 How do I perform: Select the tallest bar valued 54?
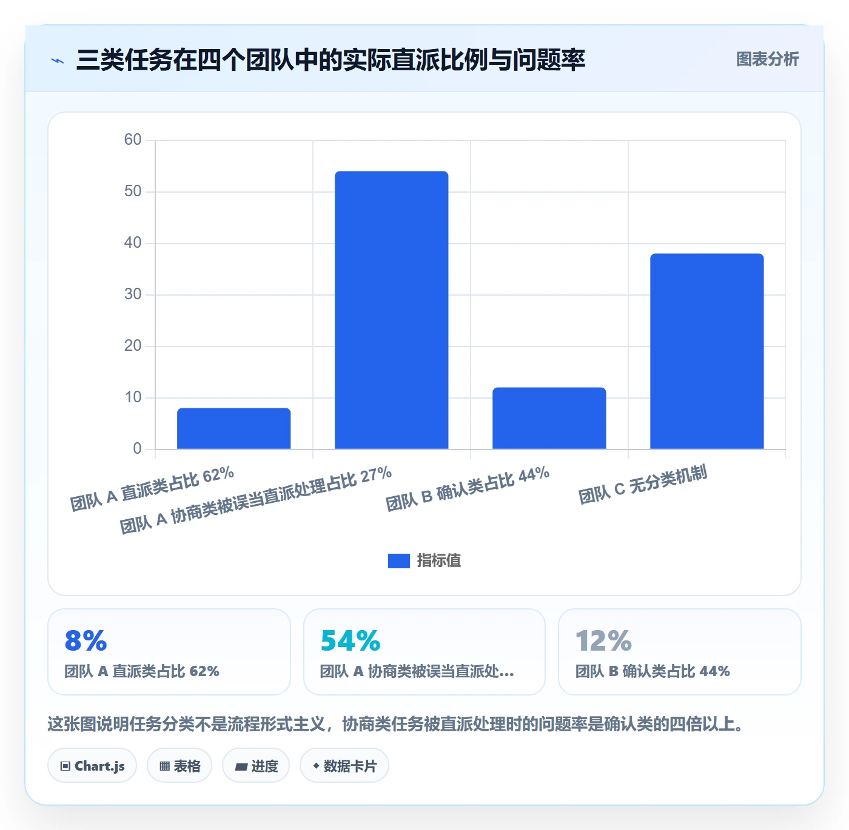tap(392, 310)
